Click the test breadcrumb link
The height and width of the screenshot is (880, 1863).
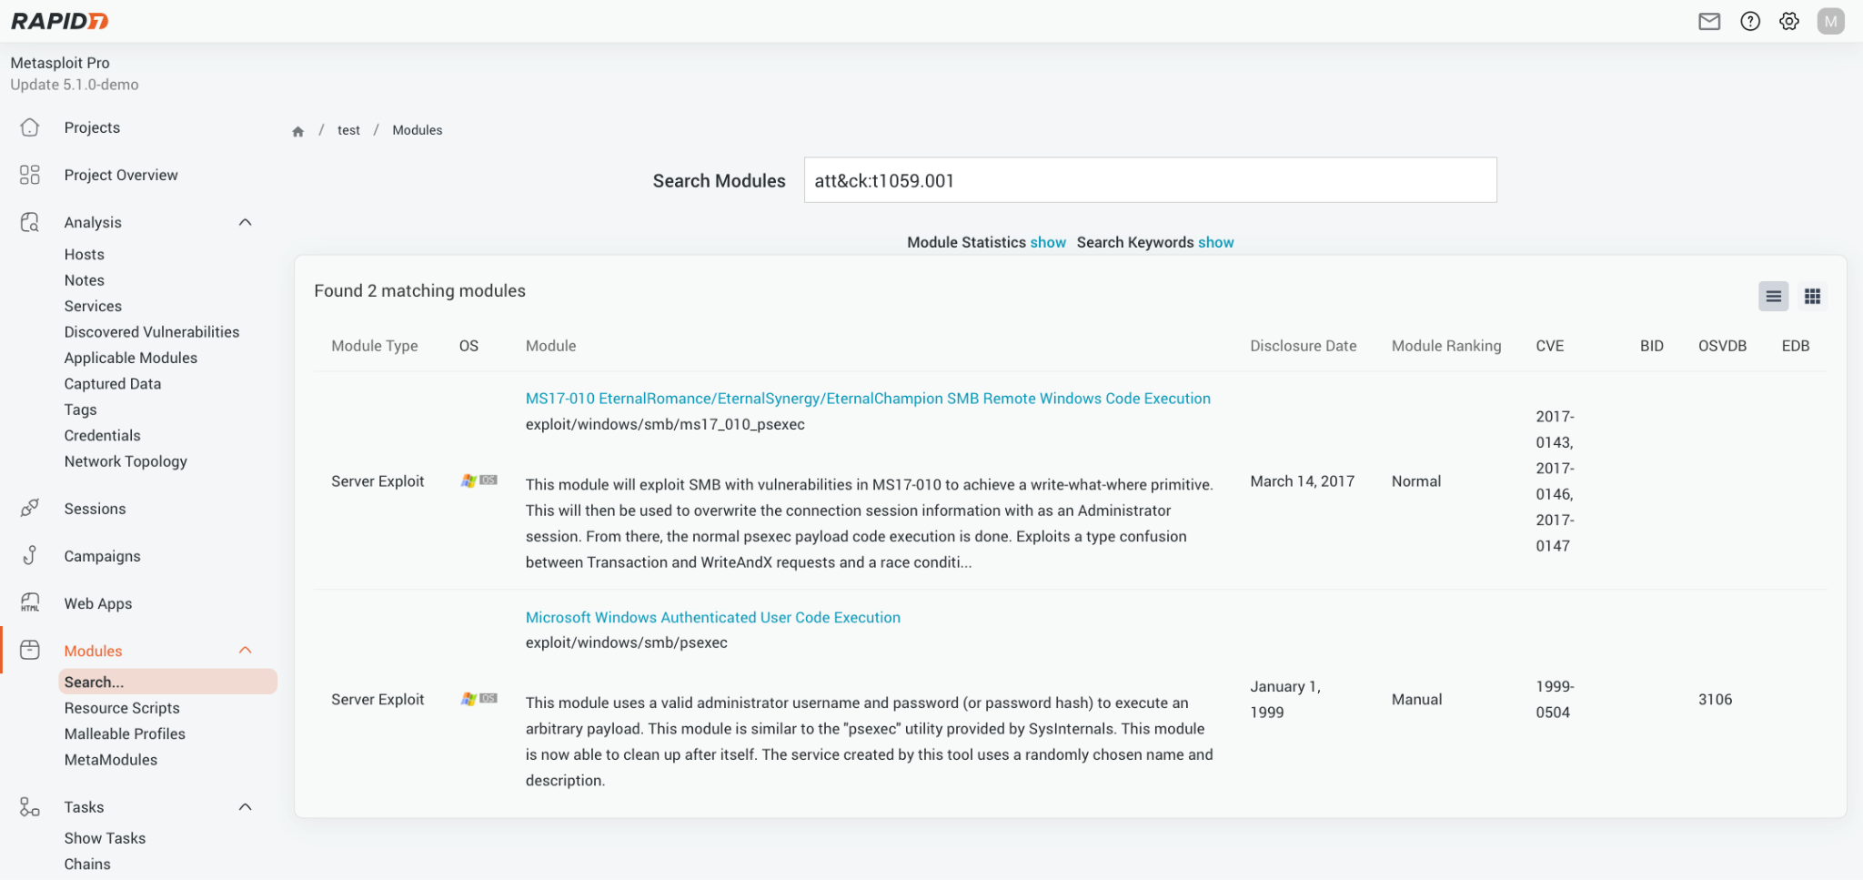pos(348,130)
